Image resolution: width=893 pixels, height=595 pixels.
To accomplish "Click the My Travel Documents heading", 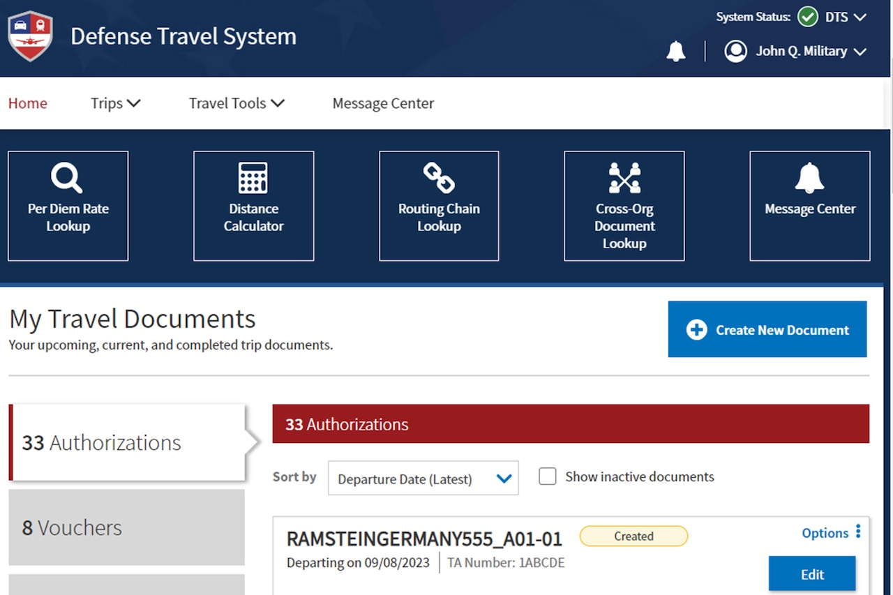I will click(x=132, y=319).
